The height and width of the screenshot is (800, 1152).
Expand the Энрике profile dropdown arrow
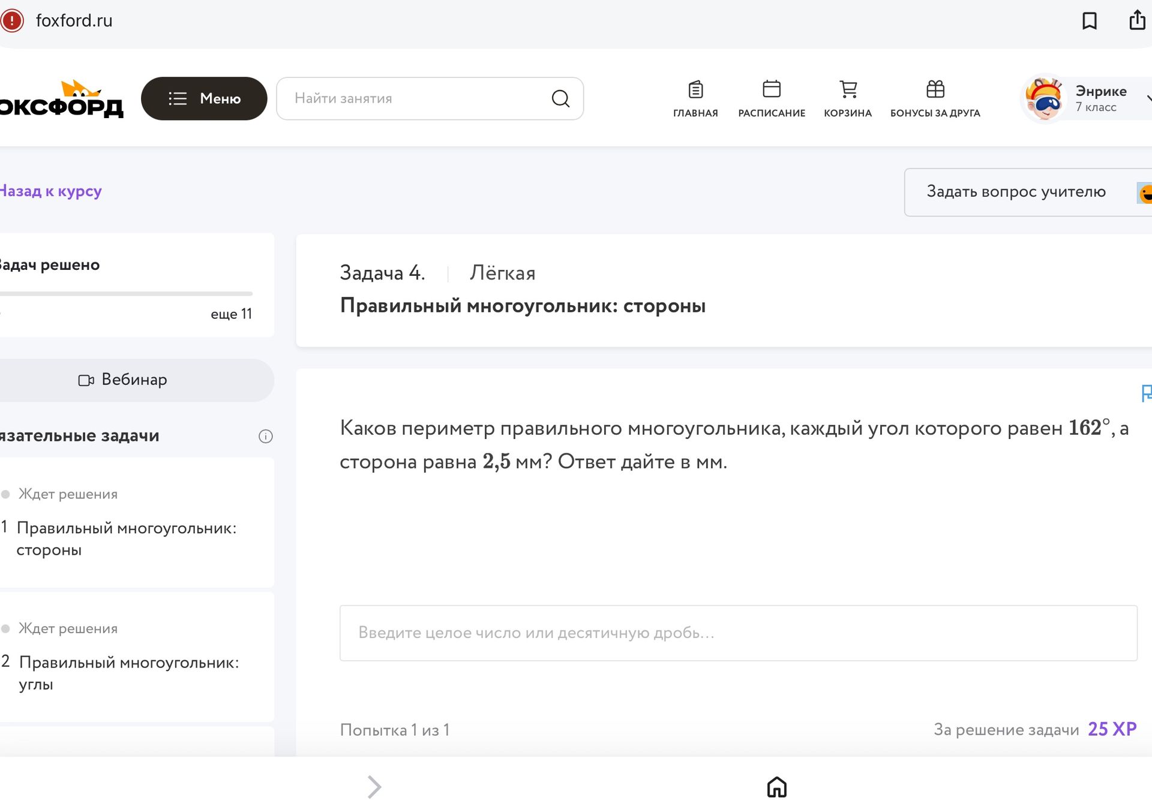click(1148, 98)
